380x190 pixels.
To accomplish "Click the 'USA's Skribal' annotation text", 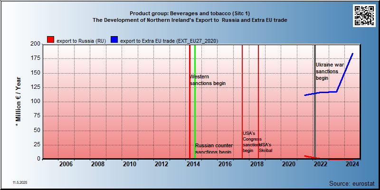I will click(266, 148).
